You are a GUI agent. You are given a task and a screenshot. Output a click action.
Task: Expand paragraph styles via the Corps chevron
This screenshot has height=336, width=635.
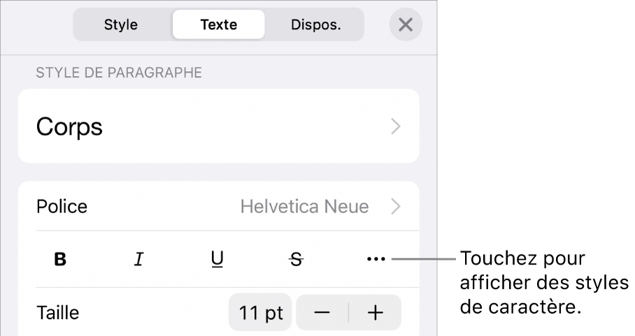[x=396, y=126]
